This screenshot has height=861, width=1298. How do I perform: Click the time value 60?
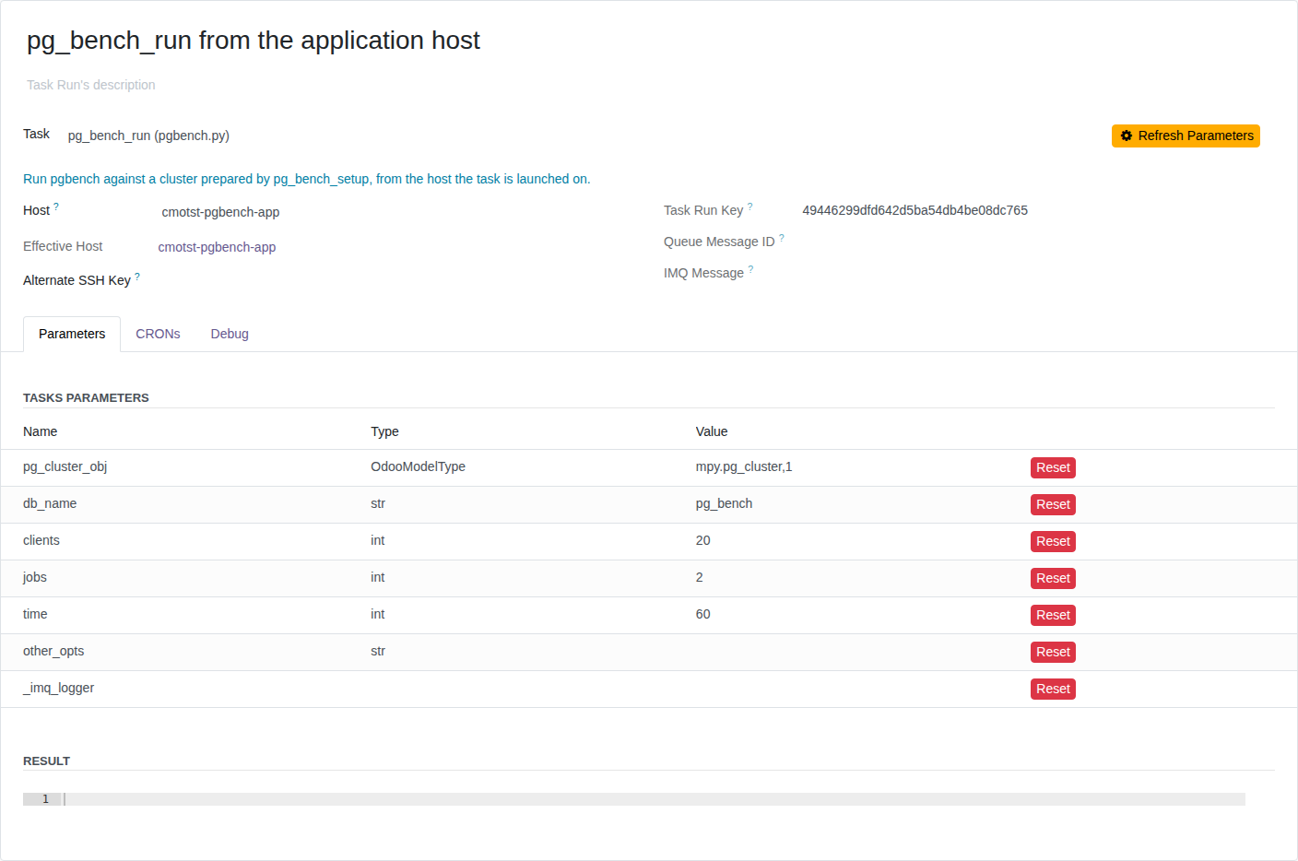[x=702, y=614]
